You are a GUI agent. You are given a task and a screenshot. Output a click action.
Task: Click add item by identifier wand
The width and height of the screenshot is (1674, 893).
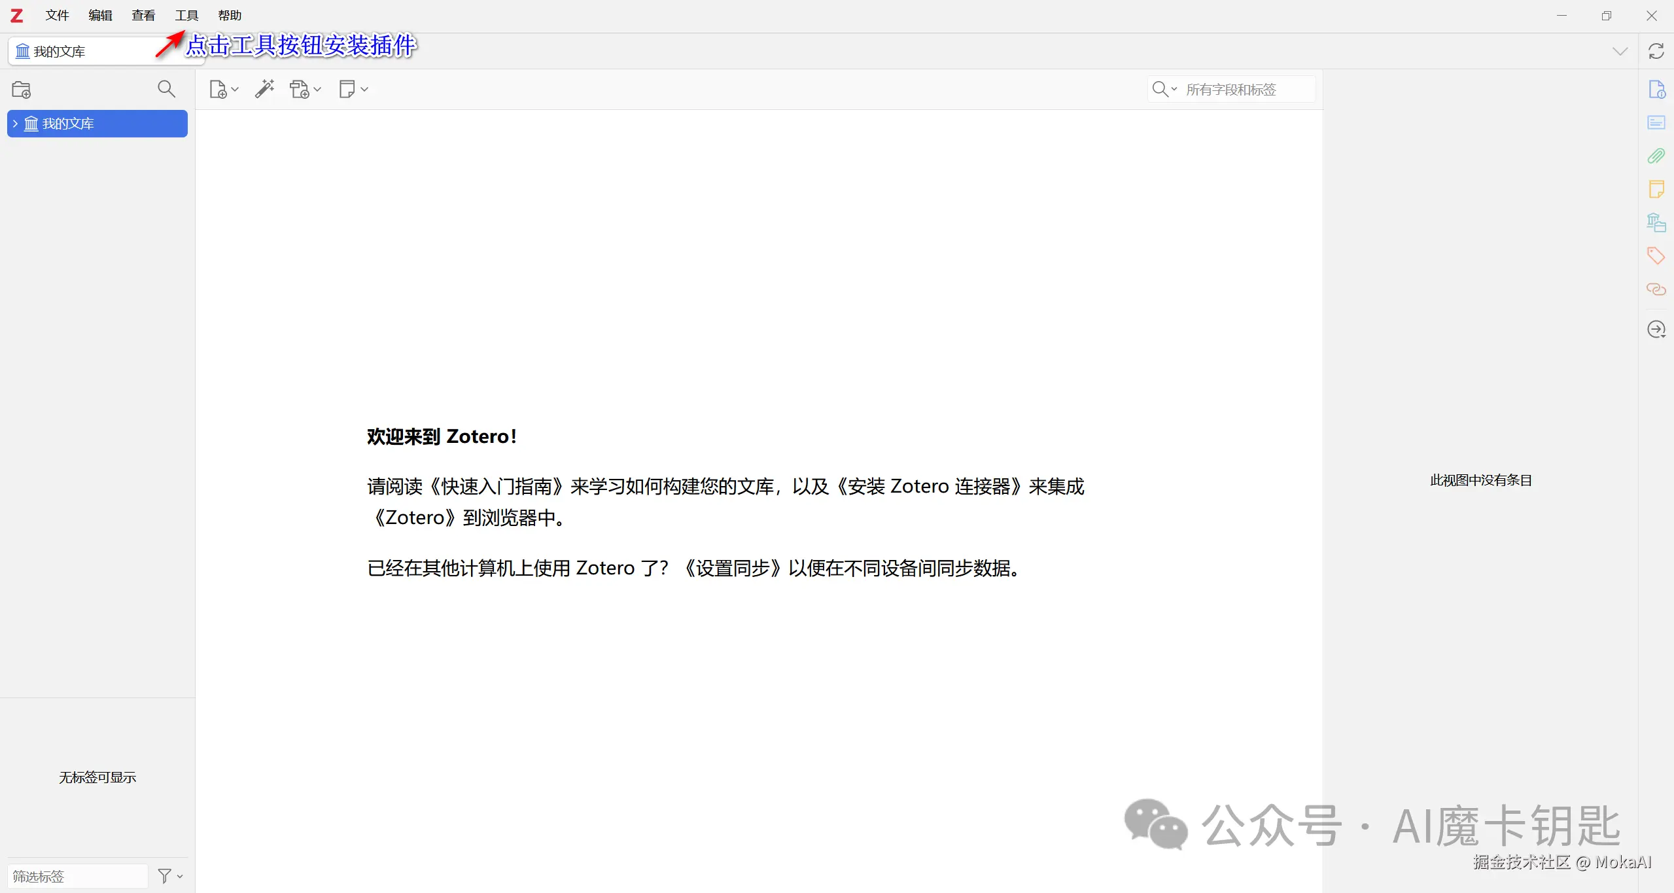pyautogui.click(x=264, y=89)
